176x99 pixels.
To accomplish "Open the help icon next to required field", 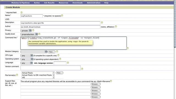I will (x=21, y=13).
